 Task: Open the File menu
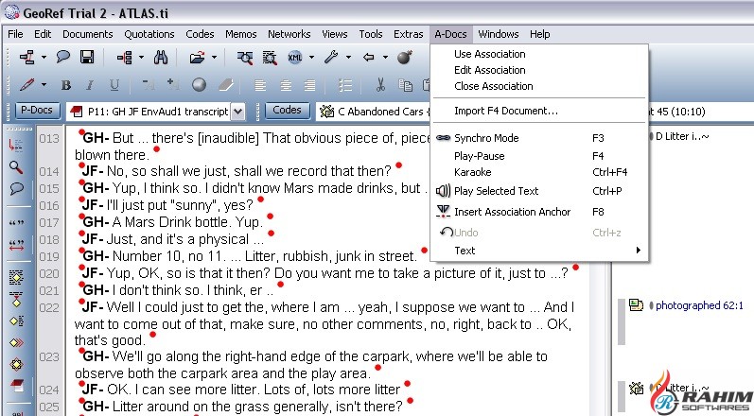pyautogui.click(x=15, y=34)
